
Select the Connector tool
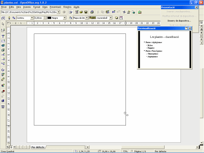(3, 64)
